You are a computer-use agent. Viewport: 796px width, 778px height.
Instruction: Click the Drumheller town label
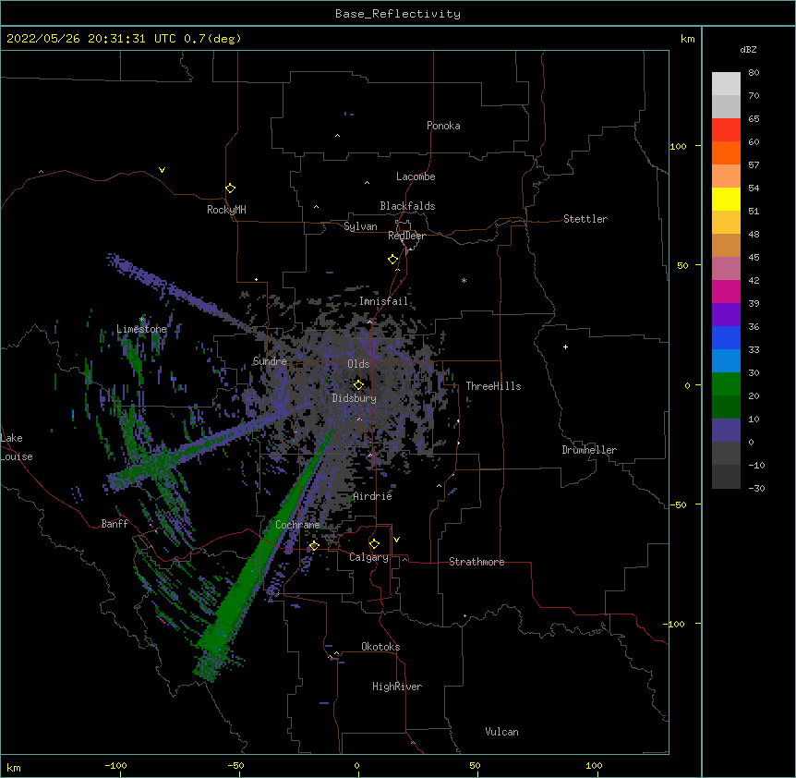589,450
